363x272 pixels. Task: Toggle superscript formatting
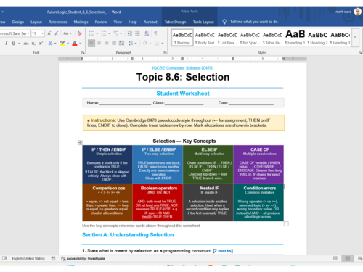pos(41,44)
